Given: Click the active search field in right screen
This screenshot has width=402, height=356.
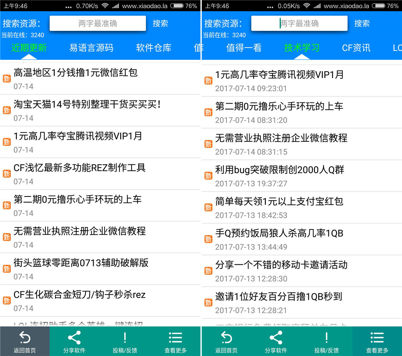Looking at the screenshot, I should click(299, 24).
